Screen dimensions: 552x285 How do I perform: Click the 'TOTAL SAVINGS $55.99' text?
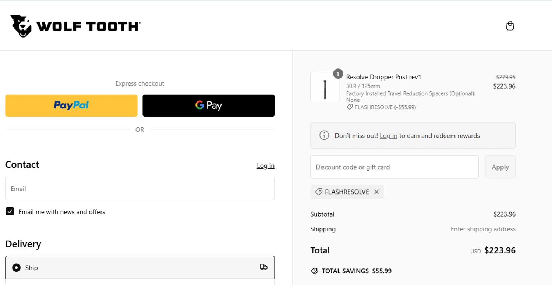[357, 271]
